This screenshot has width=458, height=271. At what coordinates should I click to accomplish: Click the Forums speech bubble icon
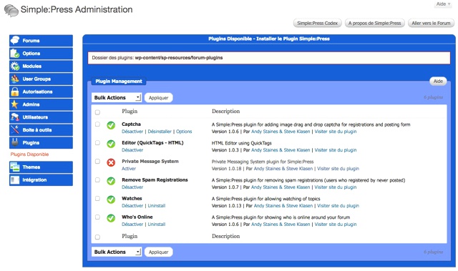[15, 40]
